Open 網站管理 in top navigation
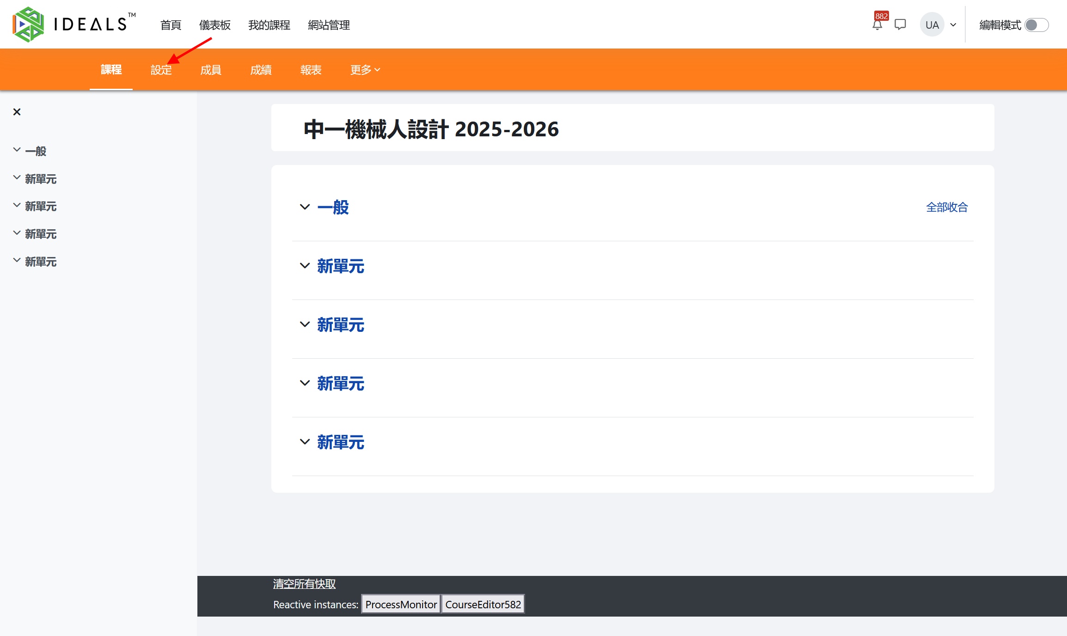 click(x=329, y=25)
